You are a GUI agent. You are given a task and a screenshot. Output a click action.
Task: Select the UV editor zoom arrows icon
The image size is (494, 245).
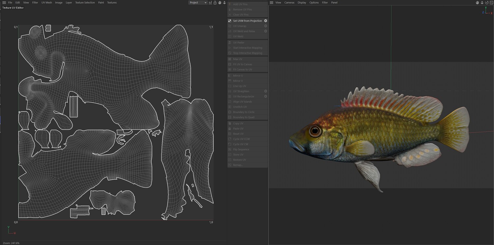[224, 3]
